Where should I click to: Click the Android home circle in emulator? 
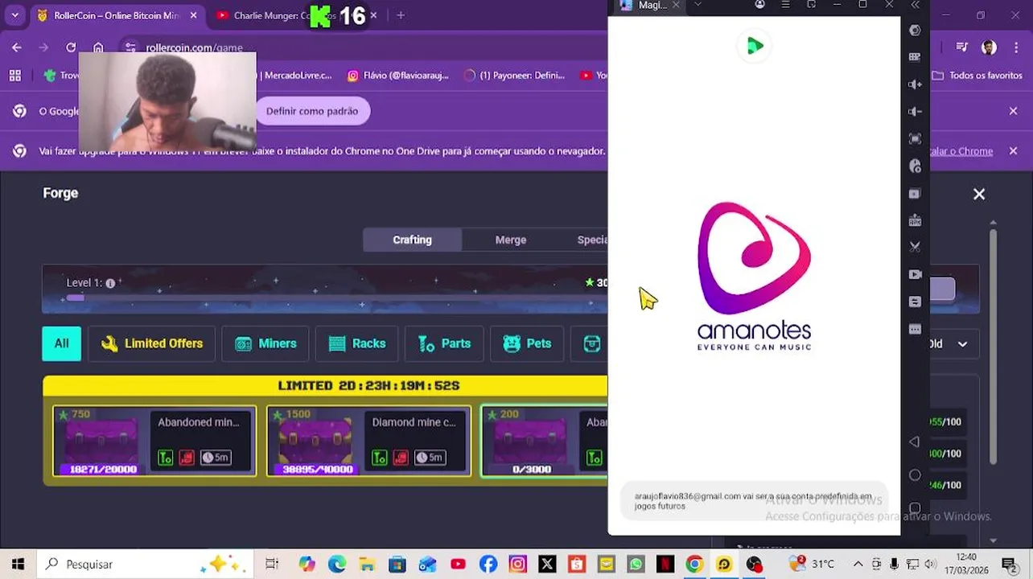tap(915, 475)
